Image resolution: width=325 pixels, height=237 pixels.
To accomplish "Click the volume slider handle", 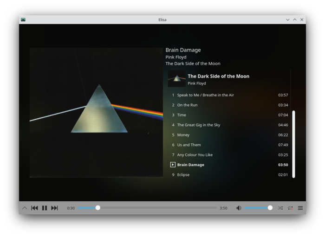I will click(x=270, y=208).
